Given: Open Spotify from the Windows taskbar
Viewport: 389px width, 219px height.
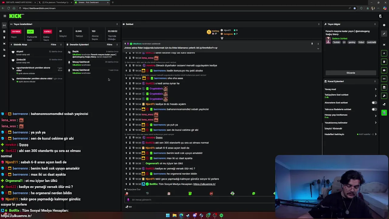Looking at the screenshot, I should coord(221,215).
